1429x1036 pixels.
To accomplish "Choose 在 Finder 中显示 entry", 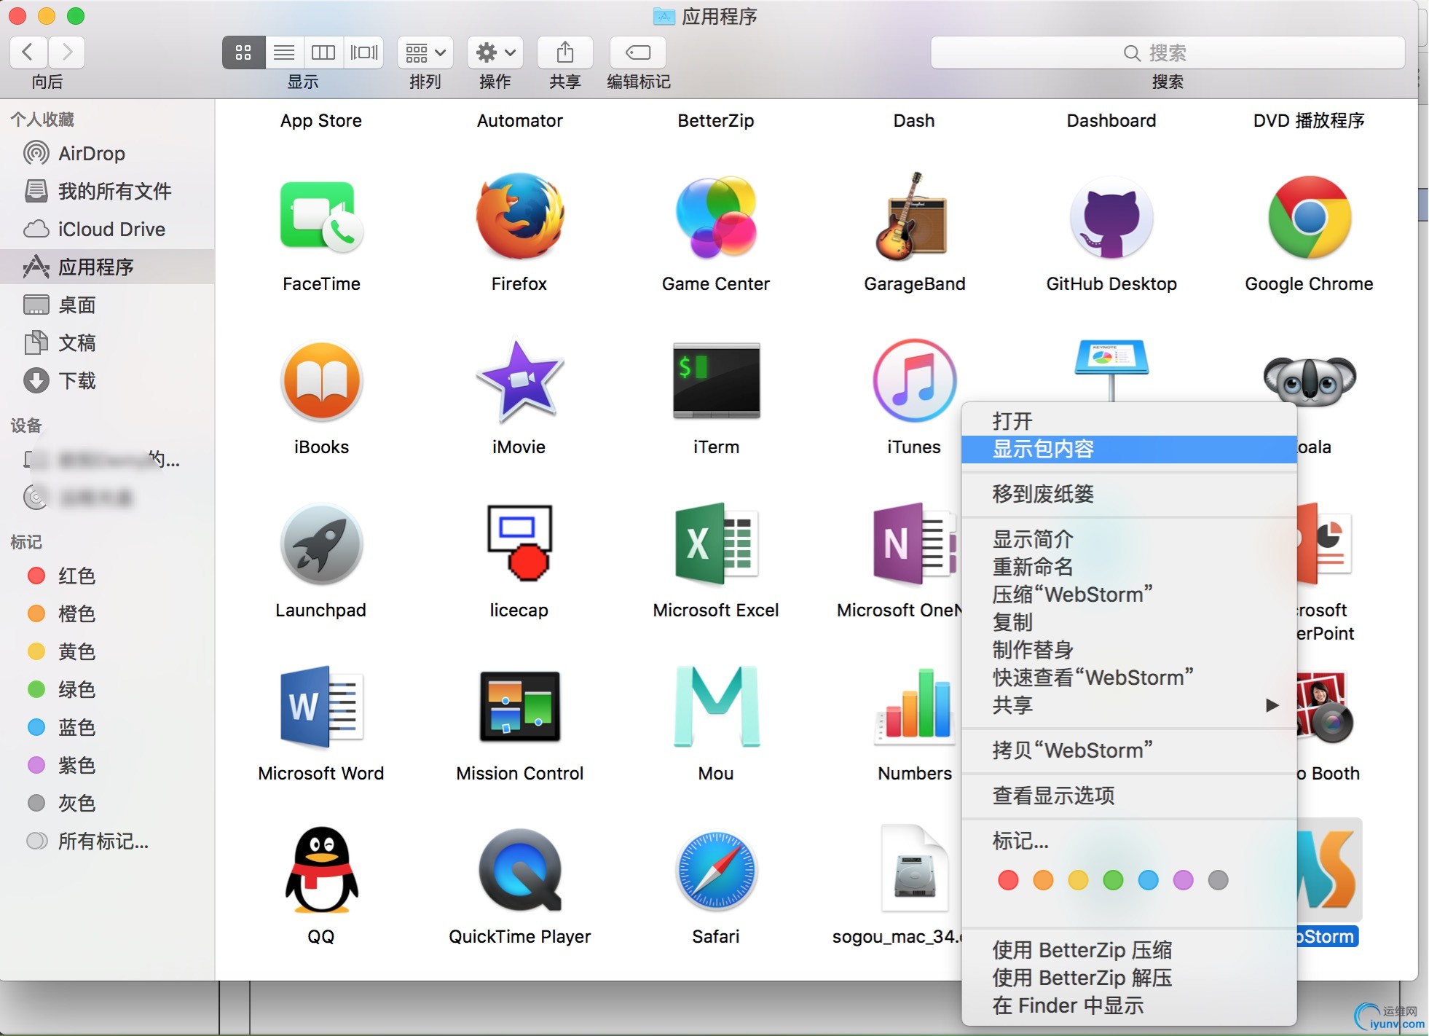I will pyautogui.click(x=1129, y=1005).
